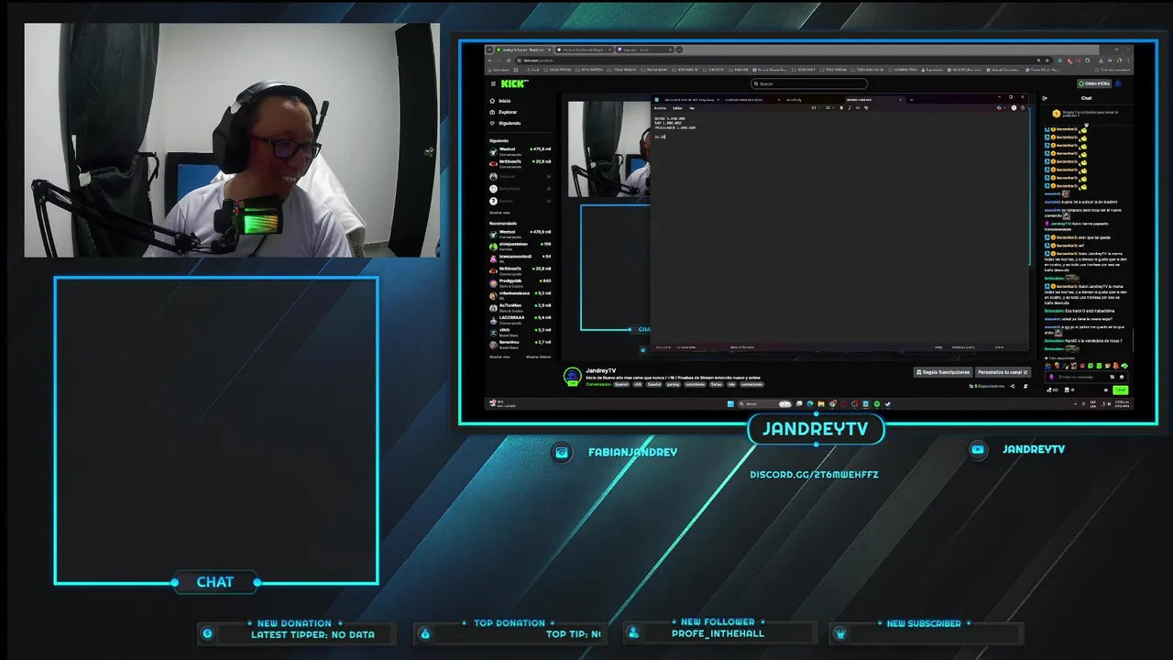This screenshot has height=660, width=1173.
Task: Open the hamburger menu beside the KICK logo
Action: coord(493,83)
